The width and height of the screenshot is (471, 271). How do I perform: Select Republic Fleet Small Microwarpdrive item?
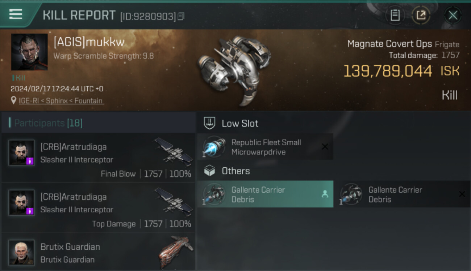point(265,147)
